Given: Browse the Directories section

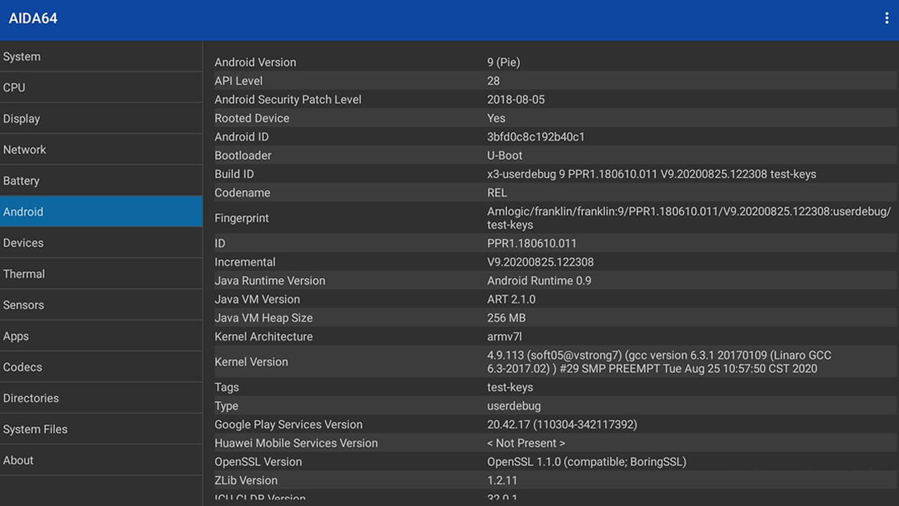Looking at the screenshot, I should (101, 398).
